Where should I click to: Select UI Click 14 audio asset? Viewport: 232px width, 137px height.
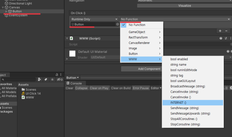tap(31, 94)
